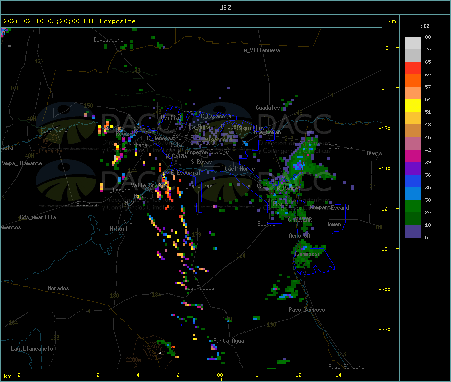Click the Agua_Toro location label
Image resolution: width=451 pixels, height=382 pixels.
click(x=54, y=130)
